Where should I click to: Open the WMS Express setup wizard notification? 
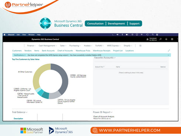48,55
